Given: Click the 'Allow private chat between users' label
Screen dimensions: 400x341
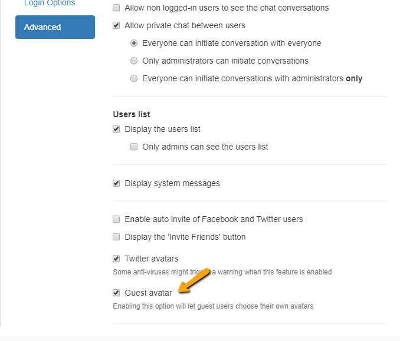Looking at the screenshot, I should [185, 26].
